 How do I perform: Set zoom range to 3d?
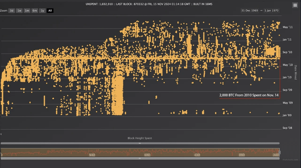pos(12,10)
